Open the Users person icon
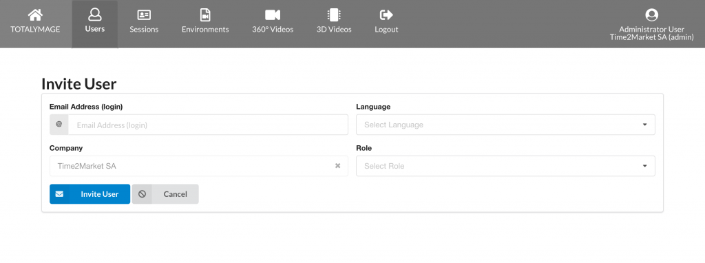 click(x=95, y=15)
